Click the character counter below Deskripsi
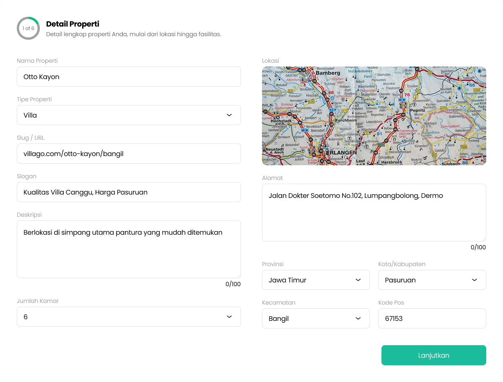The image size is (503, 382). coord(233,284)
